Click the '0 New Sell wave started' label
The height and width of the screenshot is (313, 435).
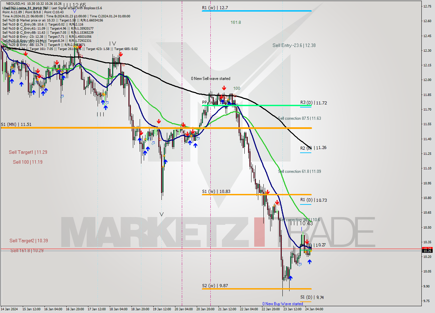coord(211,79)
